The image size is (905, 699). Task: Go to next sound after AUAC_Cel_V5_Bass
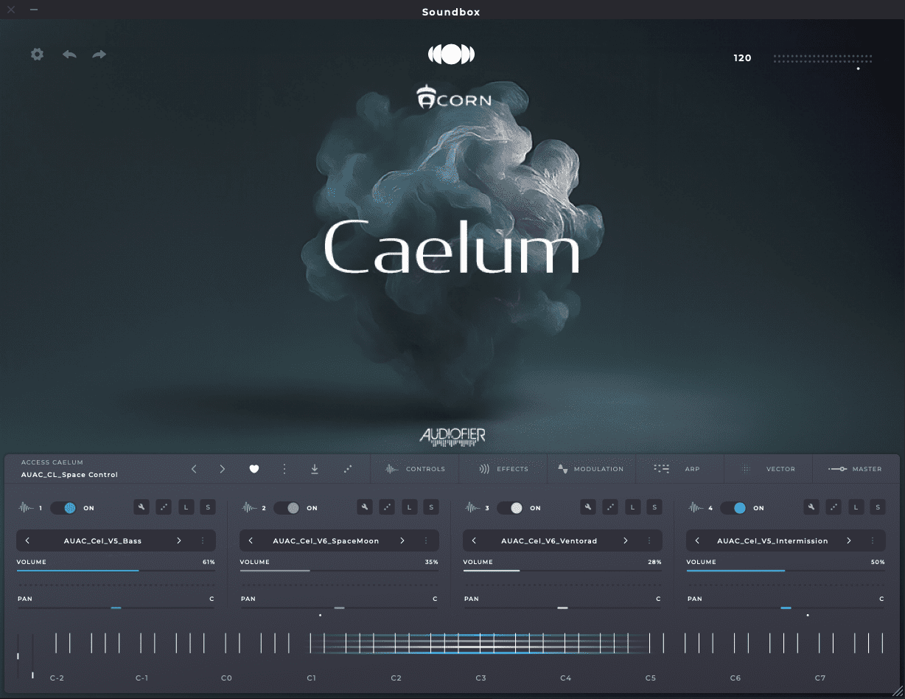179,540
